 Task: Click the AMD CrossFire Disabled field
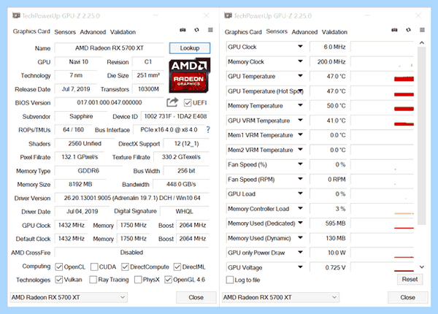pyautogui.click(x=131, y=252)
